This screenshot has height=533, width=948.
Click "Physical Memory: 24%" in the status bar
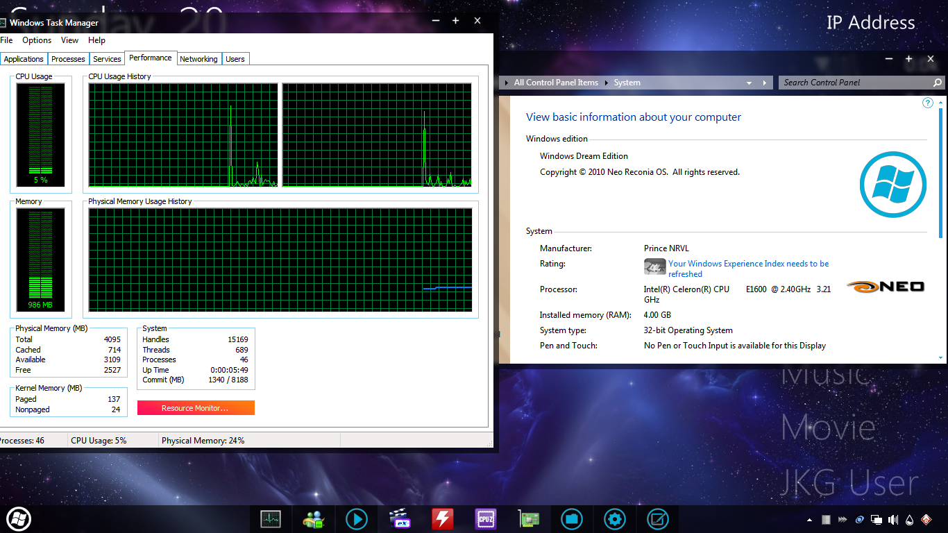tap(203, 441)
